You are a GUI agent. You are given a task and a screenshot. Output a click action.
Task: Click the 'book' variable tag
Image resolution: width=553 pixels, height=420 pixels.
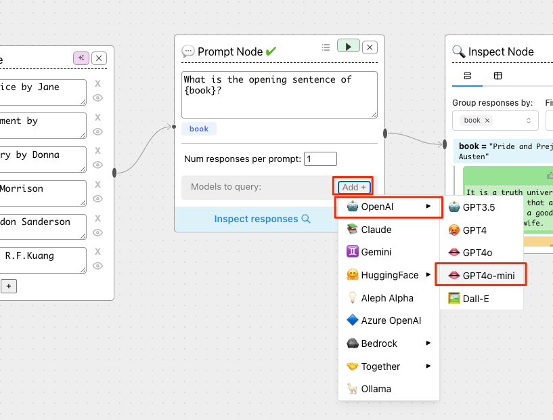(x=199, y=129)
